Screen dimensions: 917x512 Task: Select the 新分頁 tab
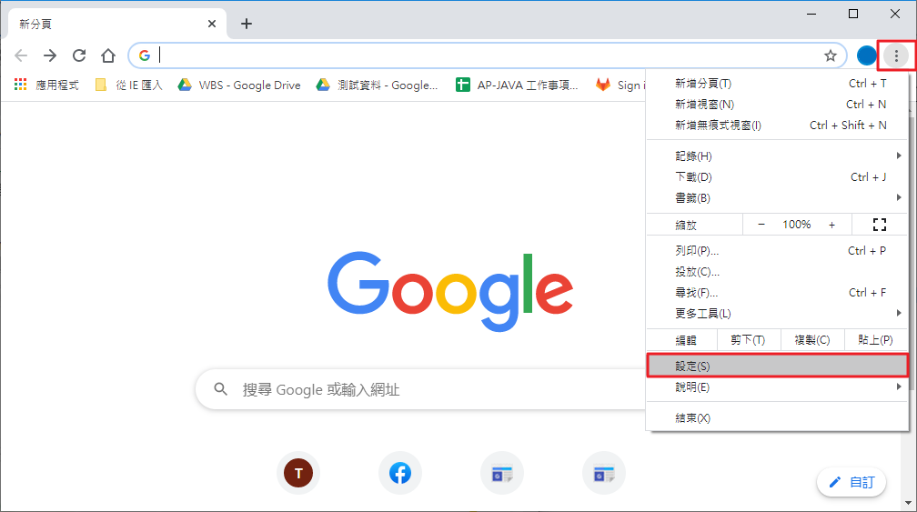click(117, 24)
